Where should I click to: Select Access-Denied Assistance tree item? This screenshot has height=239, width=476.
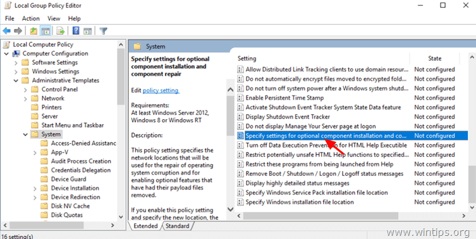pyautogui.click(x=83, y=143)
